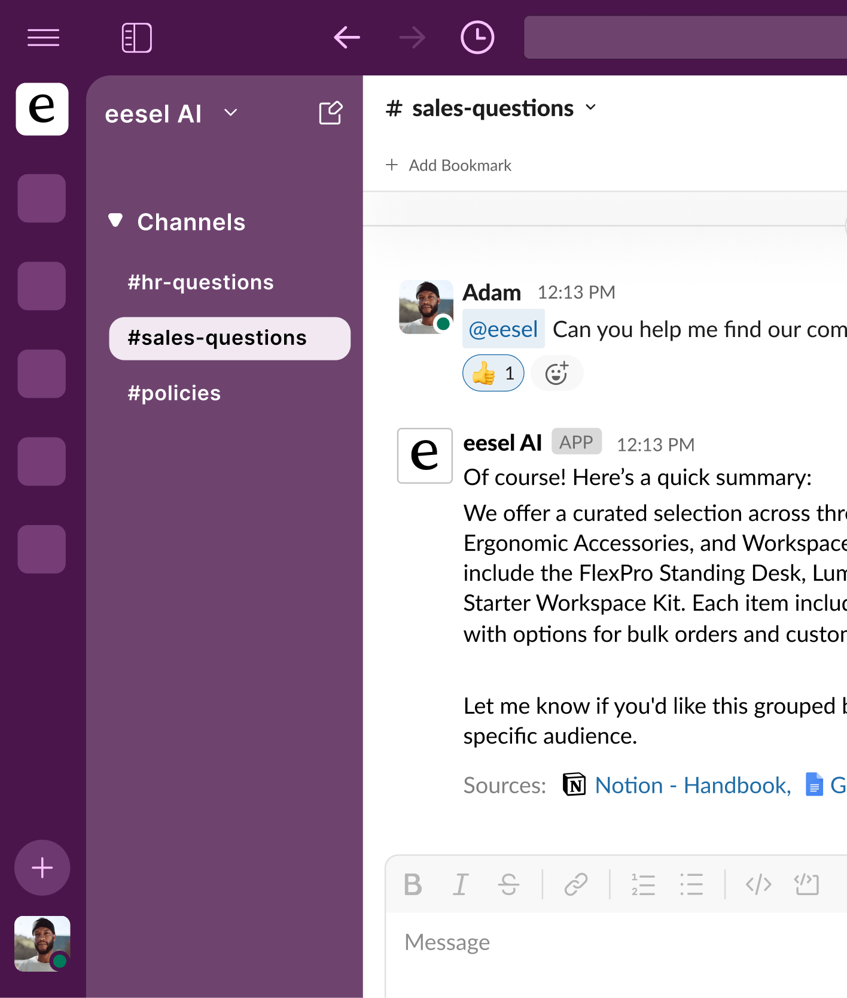Click Add Bookmark
Screen dimensions: 847x998
[449, 165]
